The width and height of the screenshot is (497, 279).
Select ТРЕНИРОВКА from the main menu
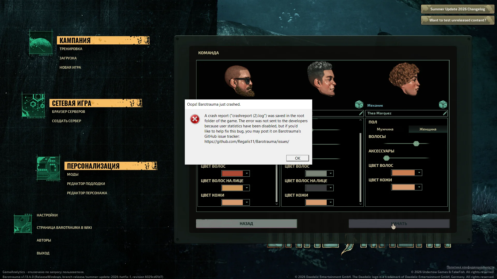coord(71,49)
